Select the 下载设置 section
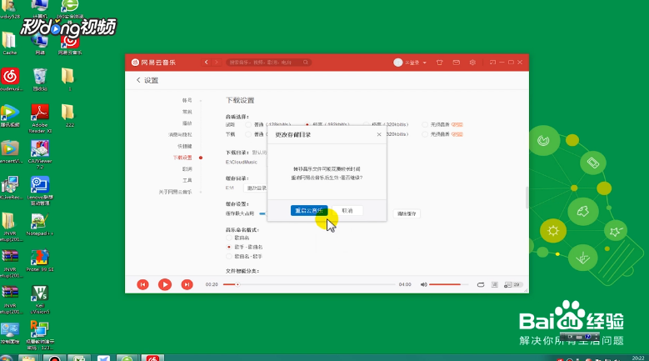This screenshot has height=361, width=649. 182,158
